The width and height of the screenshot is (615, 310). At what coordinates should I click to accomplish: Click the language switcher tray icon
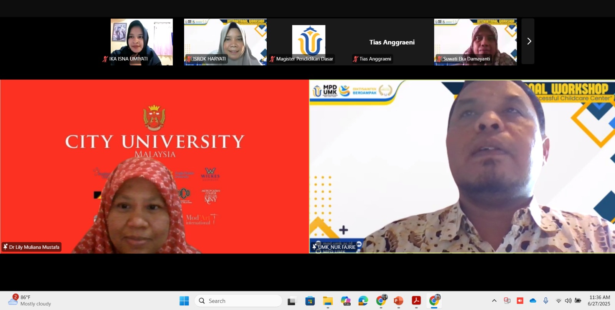[507, 301]
